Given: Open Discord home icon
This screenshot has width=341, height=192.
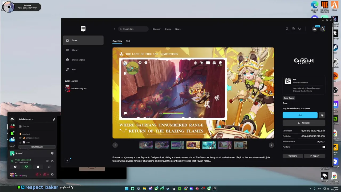Looking at the screenshot, I should pyautogui.click(x=12, y=119).
